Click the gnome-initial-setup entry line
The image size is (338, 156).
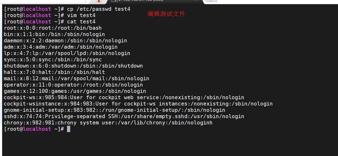click(x=115, y=110)
